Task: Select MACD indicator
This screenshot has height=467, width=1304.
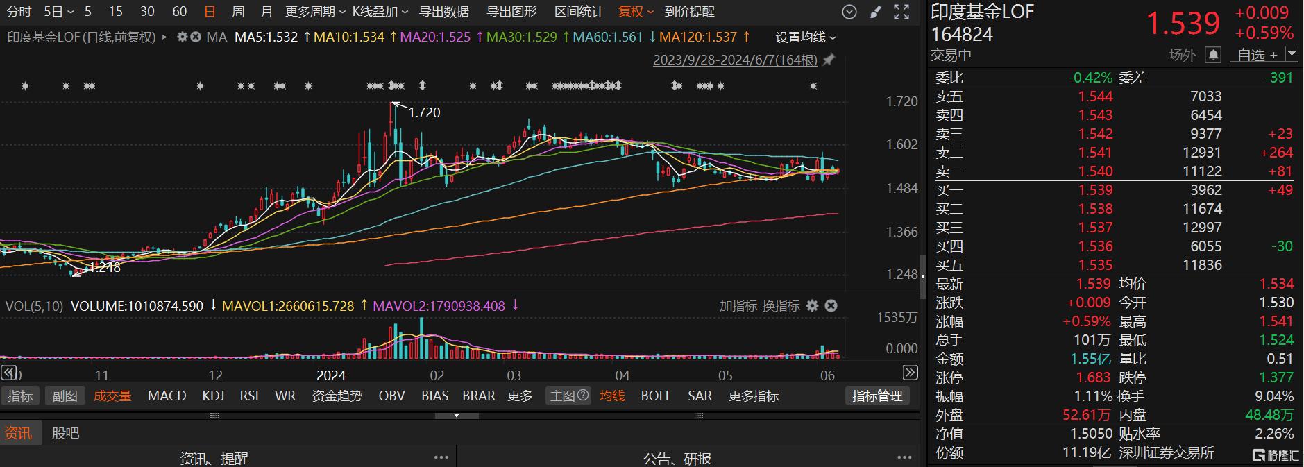Action: pos(167,396)
